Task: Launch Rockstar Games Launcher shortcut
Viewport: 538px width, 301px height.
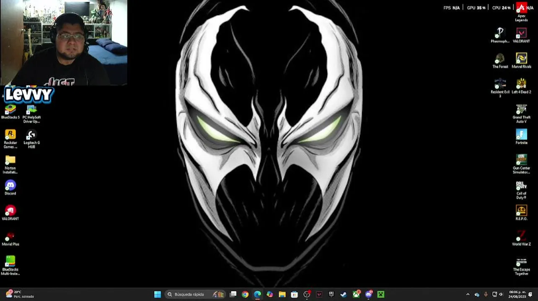Action: 10,139
